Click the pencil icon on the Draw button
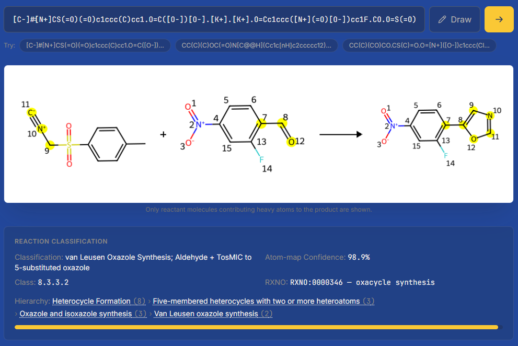 pyautogui.click(x=442, y=19)
